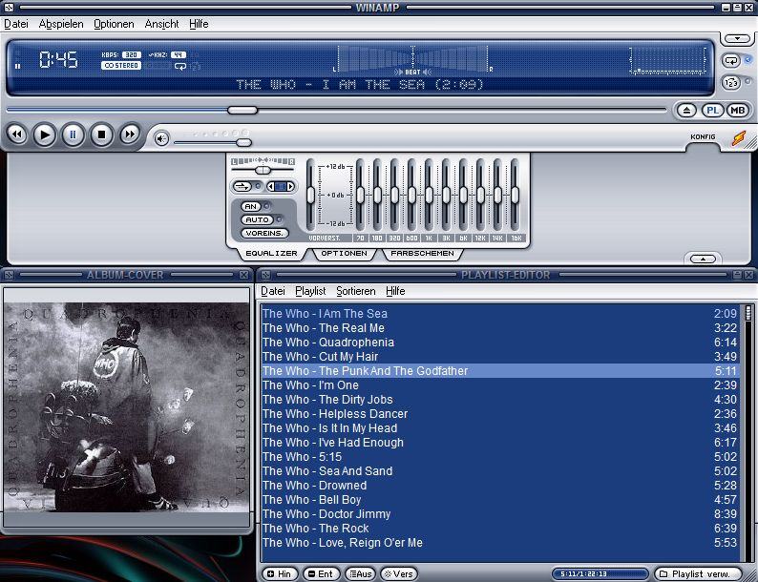This screenshot has width=758, height=582.
Task: Open Sortieren menu in Playlist-Editor
Action: [356, 291]
